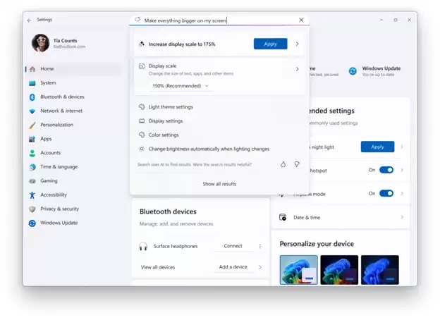Toggle the mobile hotspot switch
This screenshot has height=320, width=440.
pos(386,170)
